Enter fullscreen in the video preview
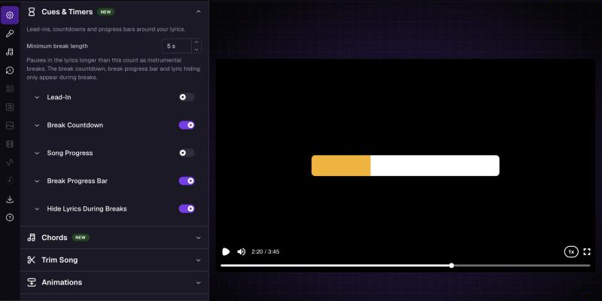The height and width of the screenshot is (301, 602). coord(587,252)
